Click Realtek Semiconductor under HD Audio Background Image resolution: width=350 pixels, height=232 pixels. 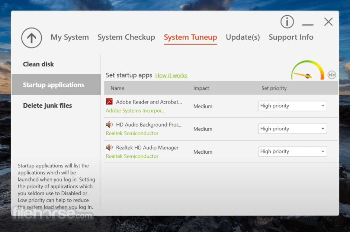click(x=132, y=133)
